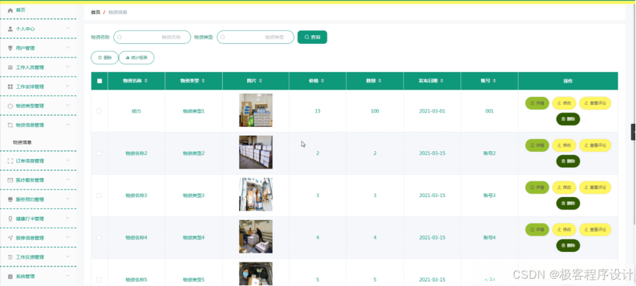This screenshot has height=286, width=636.
Task: Expand 物资类型管理 with its chevron
Action: [68, 105]
